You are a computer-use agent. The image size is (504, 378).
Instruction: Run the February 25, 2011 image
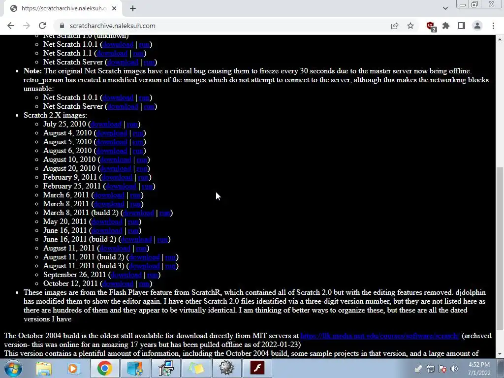coord(147,186)
